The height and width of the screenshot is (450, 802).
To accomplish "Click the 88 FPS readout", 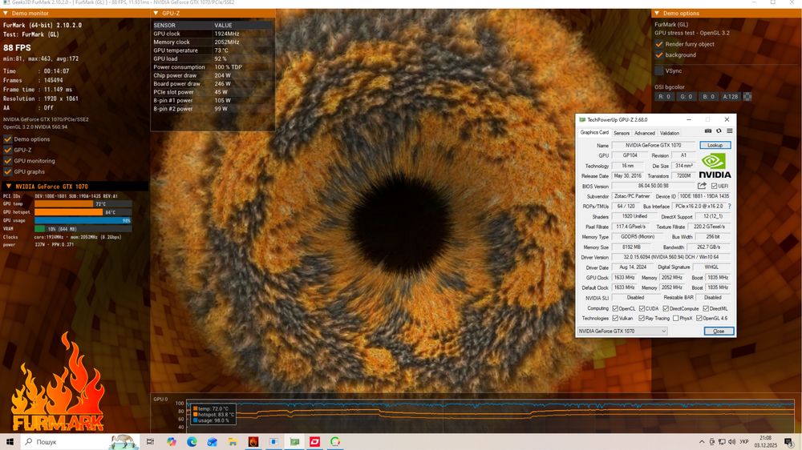I will click(x=17, y=47).
